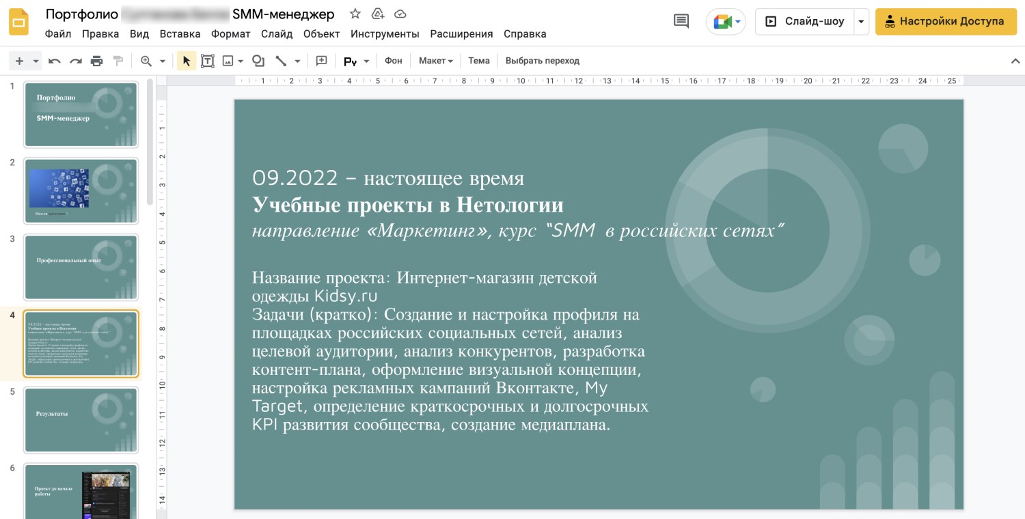Open the Фон settings
The image size is (1025, 519).
(393, 61)
